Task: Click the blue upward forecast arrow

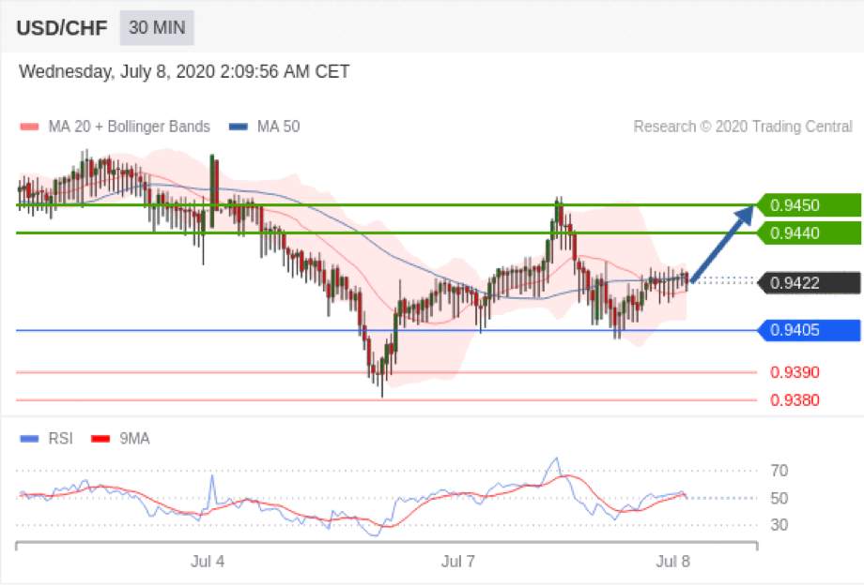Action: click(722, 243)
